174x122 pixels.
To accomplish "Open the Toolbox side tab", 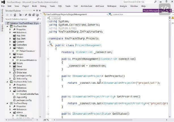I will (2, 28).
